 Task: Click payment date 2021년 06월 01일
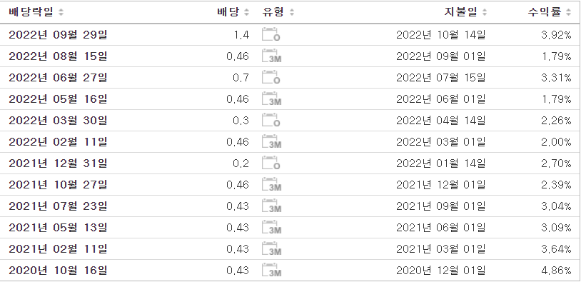(x=441, y=228)
